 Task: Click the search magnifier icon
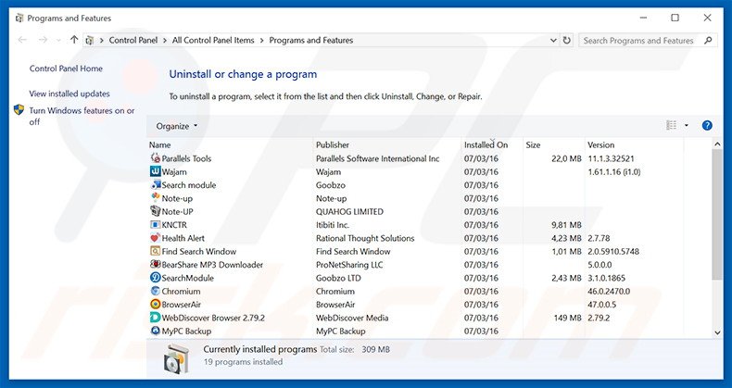(708, 40)
